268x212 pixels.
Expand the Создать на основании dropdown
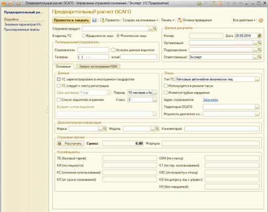point(140,20)
